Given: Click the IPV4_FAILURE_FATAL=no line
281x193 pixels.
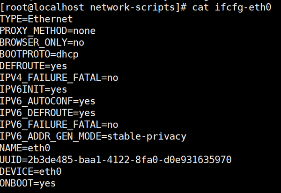Looking at the screenshot, I should 59,78.
